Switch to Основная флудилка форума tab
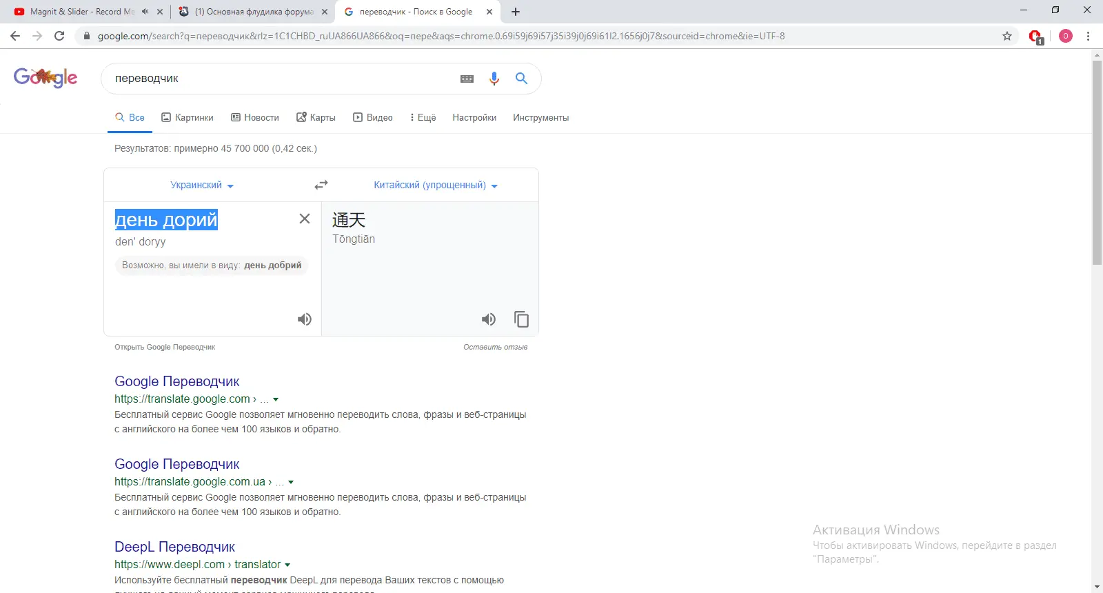 click(254, 12)
